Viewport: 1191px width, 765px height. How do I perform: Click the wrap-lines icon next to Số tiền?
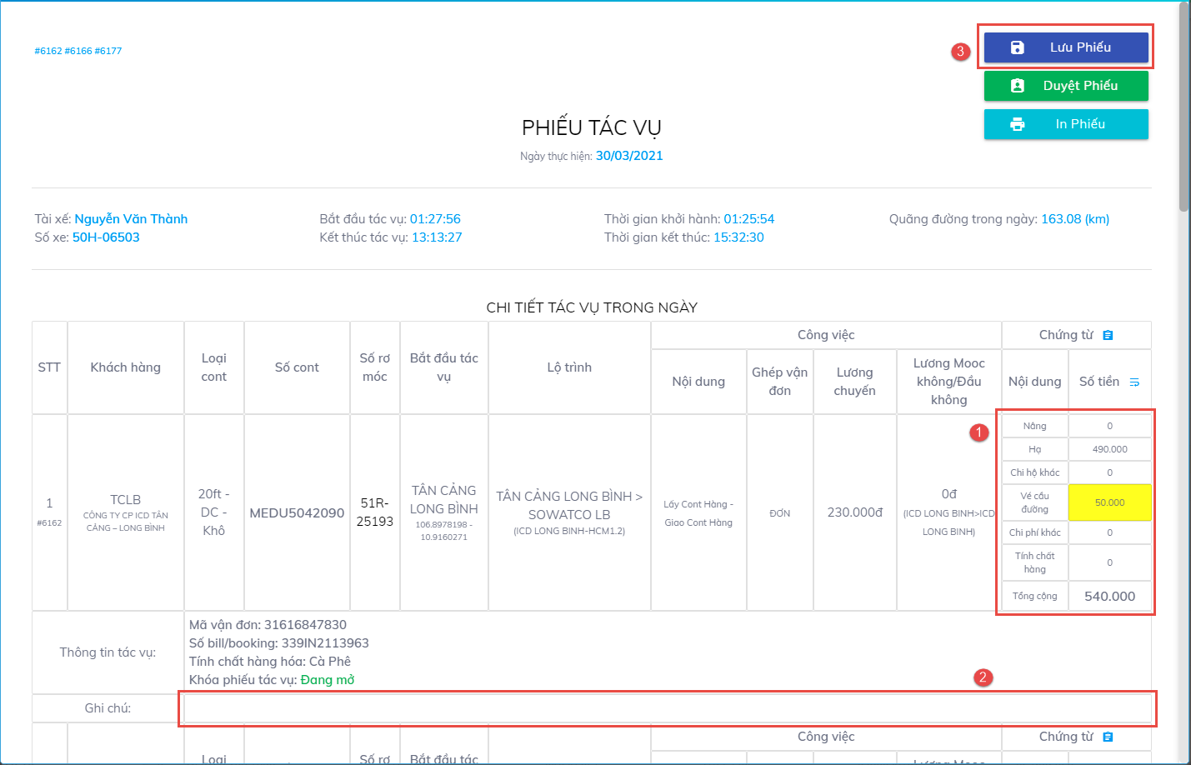(x=1134, y=382)
